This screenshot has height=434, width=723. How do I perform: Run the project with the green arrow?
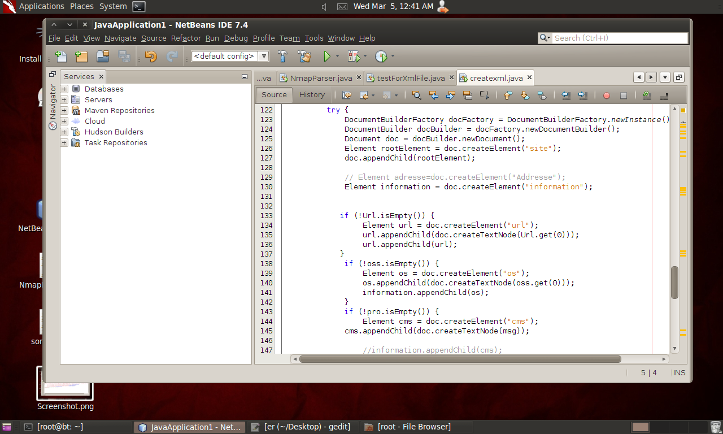tap(326, 56)
